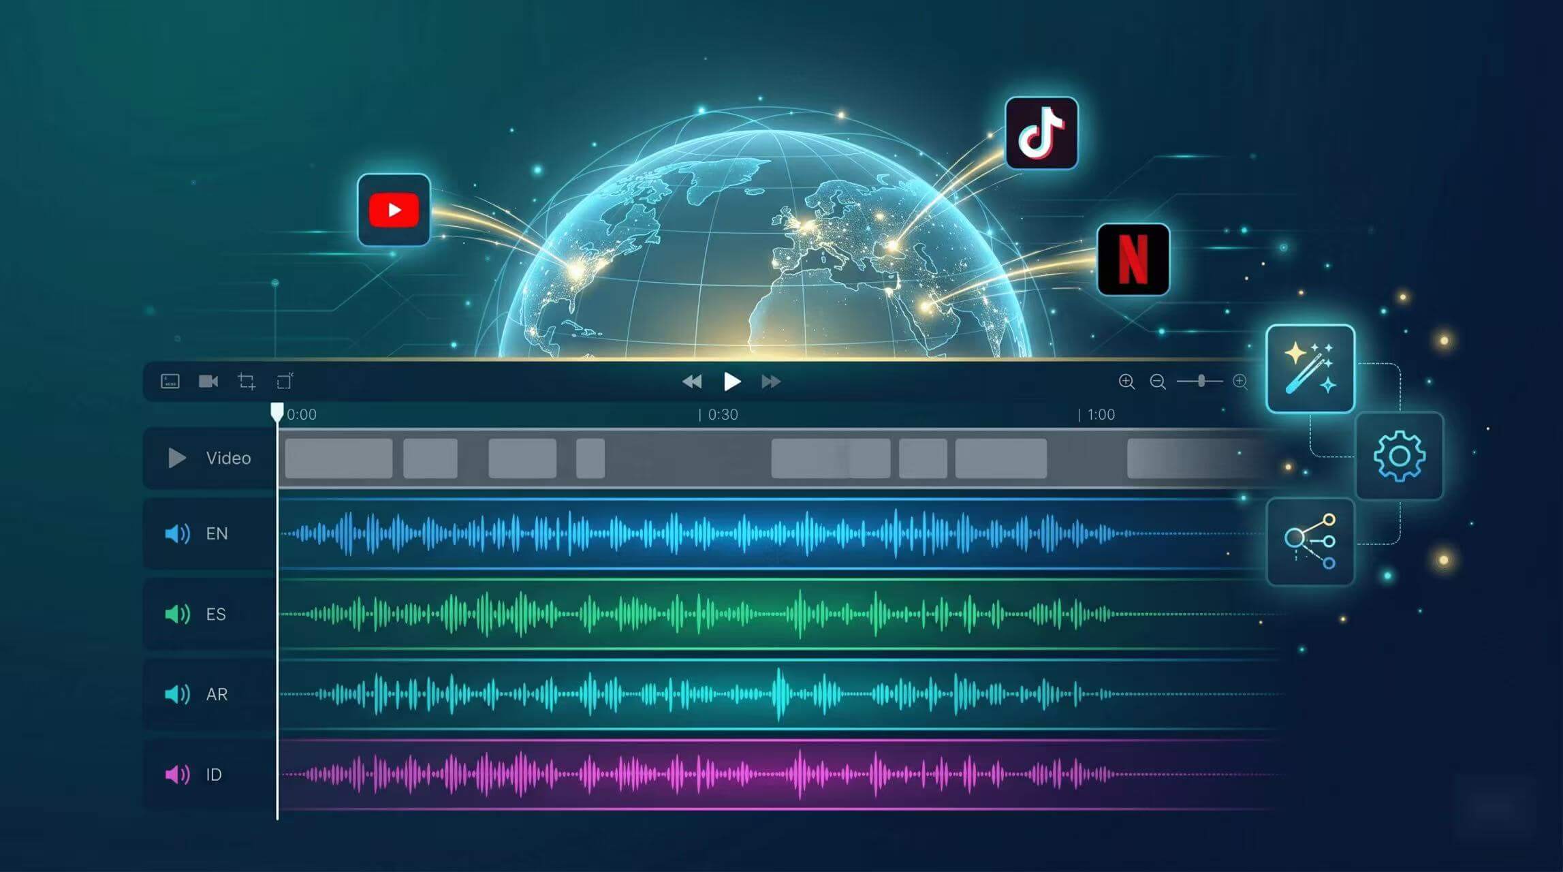Fast-forward with the double-right arrows

point(771,381)
